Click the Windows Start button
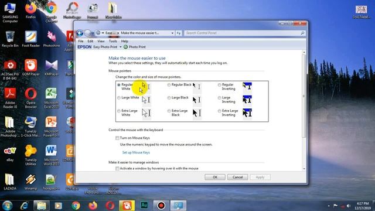Screen dimensions: 375x211 8,206
